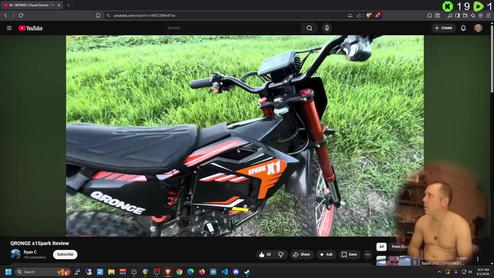Image resolution: width=494 pixels, height=278 pixels.
Task: Open Discord from taskbar
Action: (236, 272)
